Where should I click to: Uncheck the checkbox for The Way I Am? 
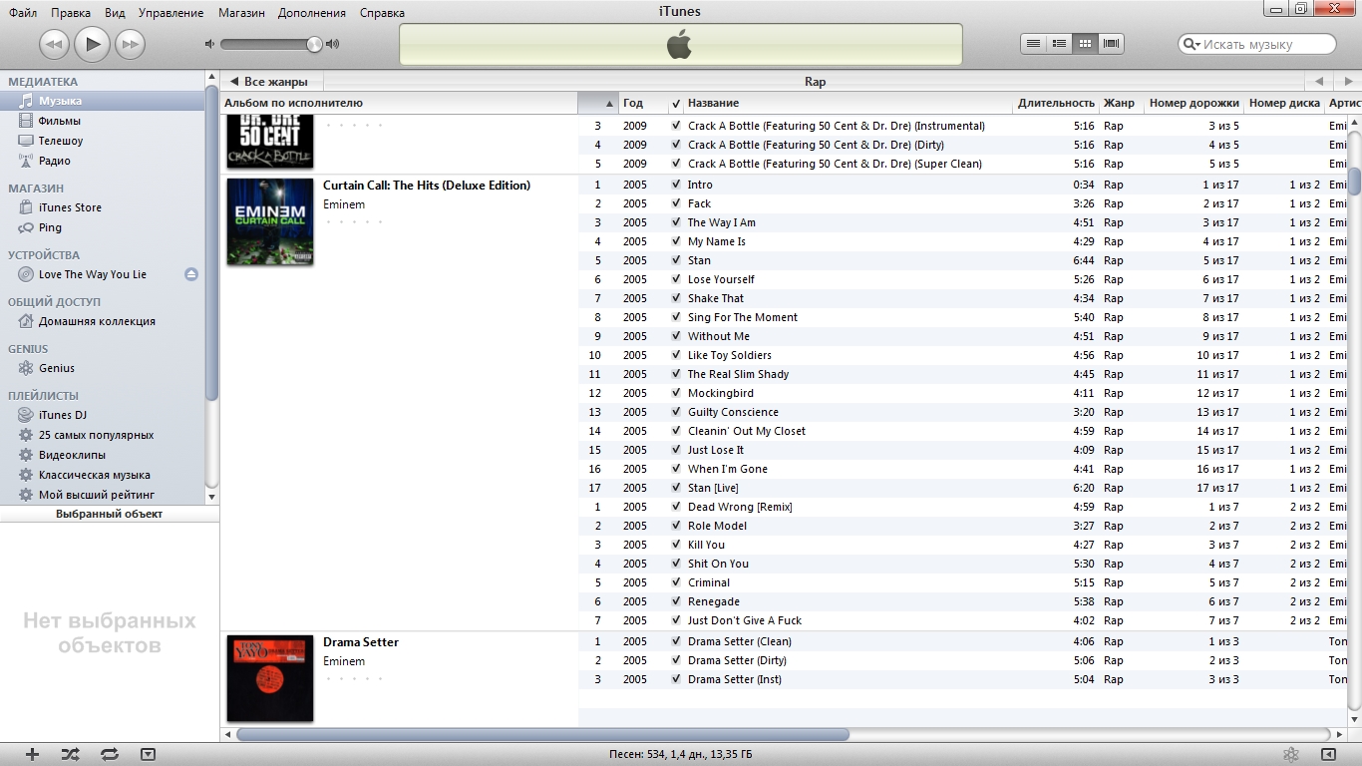[676, 222]
